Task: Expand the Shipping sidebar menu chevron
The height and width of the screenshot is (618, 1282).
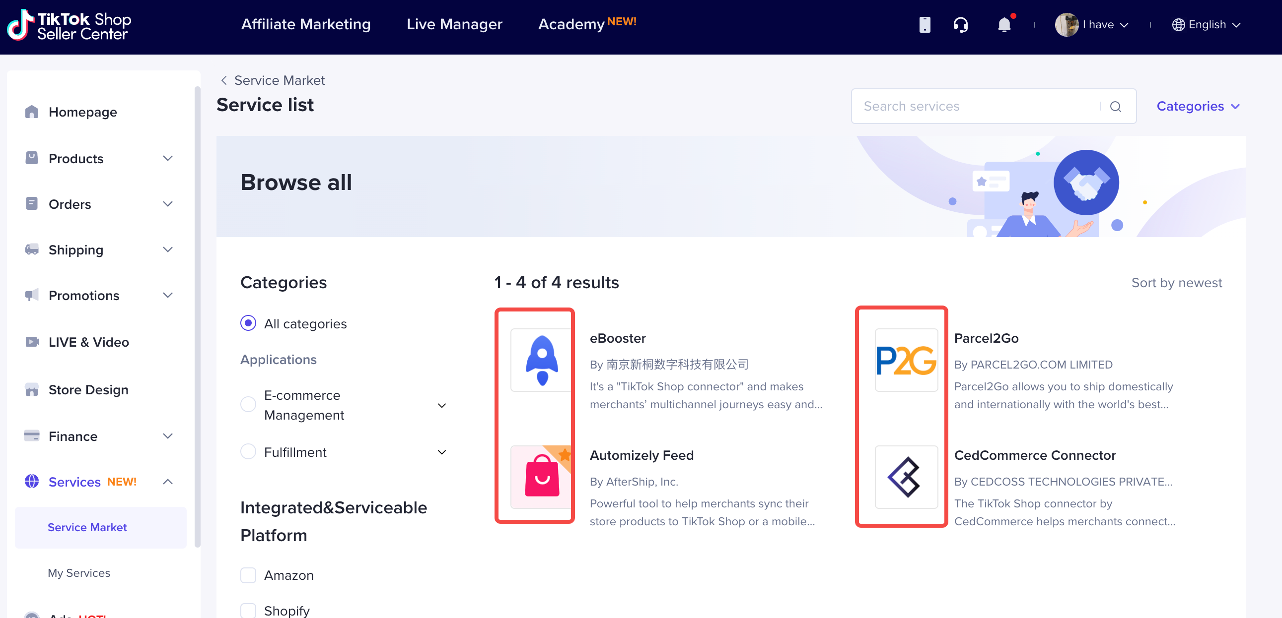Action: tap(168, 249)
